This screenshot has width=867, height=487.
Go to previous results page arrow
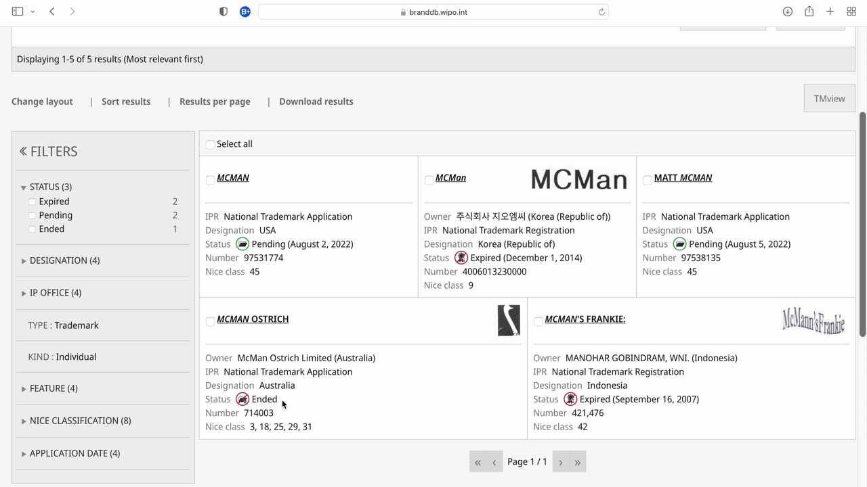[494, 462]
